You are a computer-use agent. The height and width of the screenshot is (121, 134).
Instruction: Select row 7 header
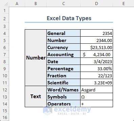pos(4,54)
